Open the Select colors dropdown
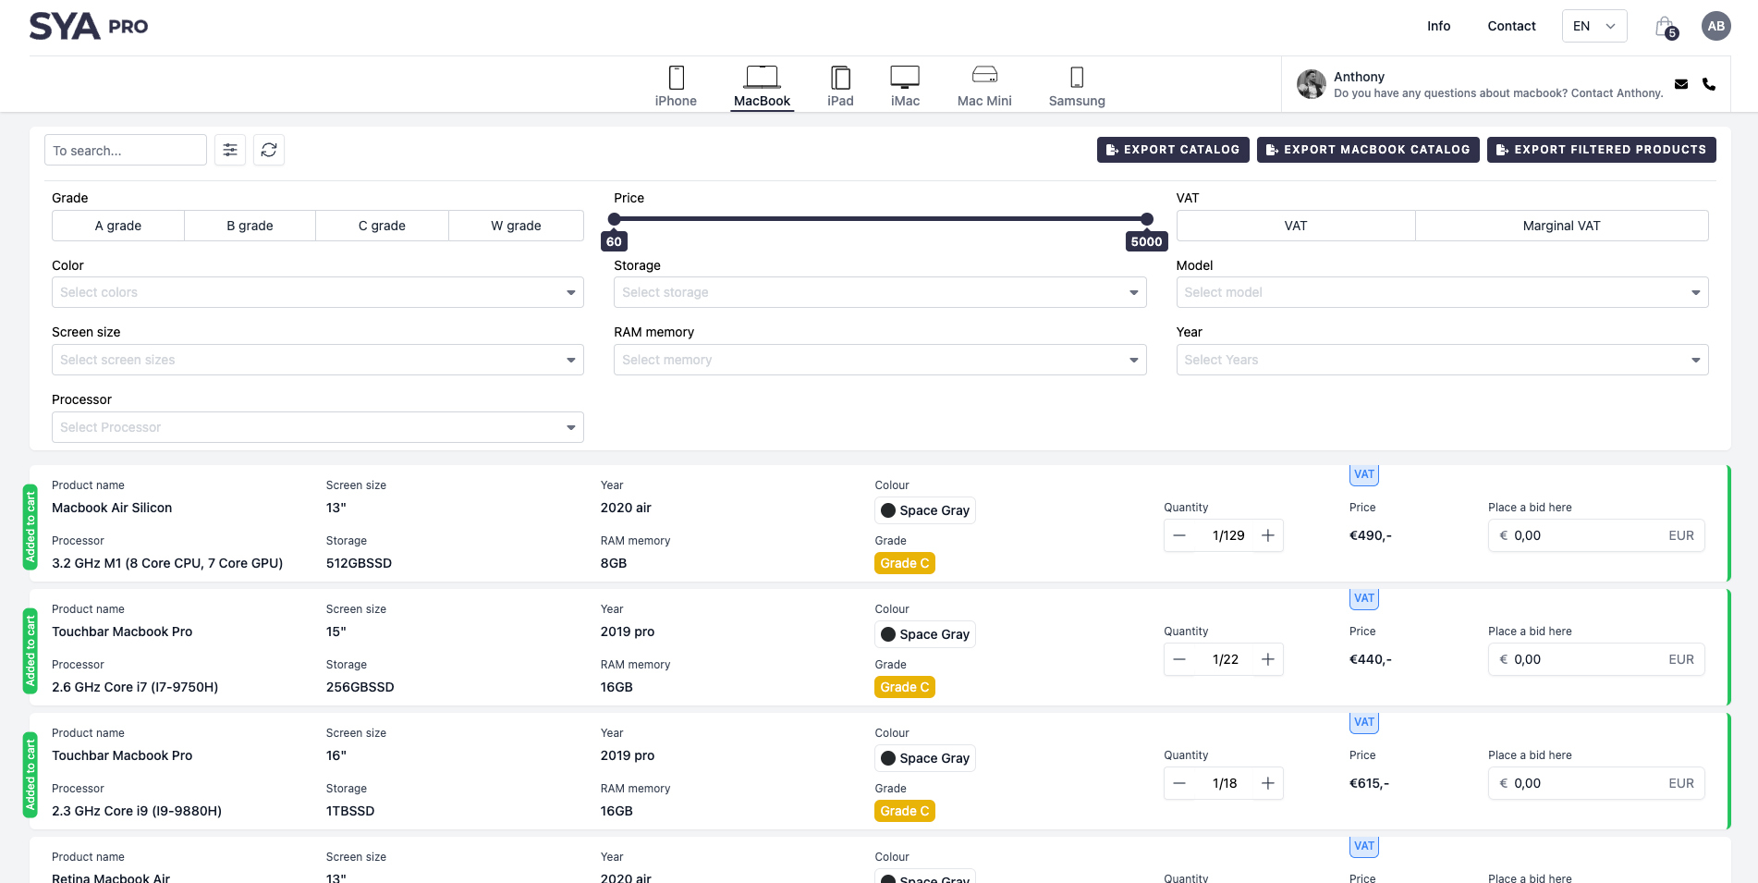This screenshot has width=1758, height=883. click(318, 292)
